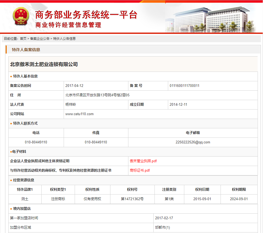The image size is (263, 233).
Task: Select rights expiry 2024-09-01
Action: pyautogui.click(x=239, y=199)
